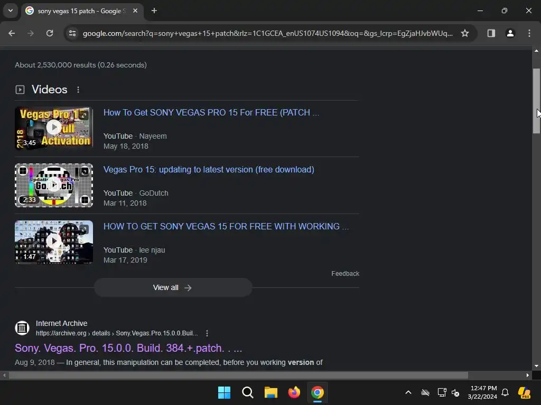Click the 'YouTube · GoDutch' source text
This screenshot has height=405, width=541.
click(x=136, y=193)
